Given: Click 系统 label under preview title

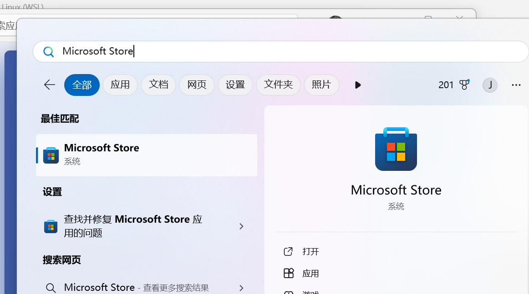Looking at the screenshot, I should pyautogui.click(x=396, y=206).
